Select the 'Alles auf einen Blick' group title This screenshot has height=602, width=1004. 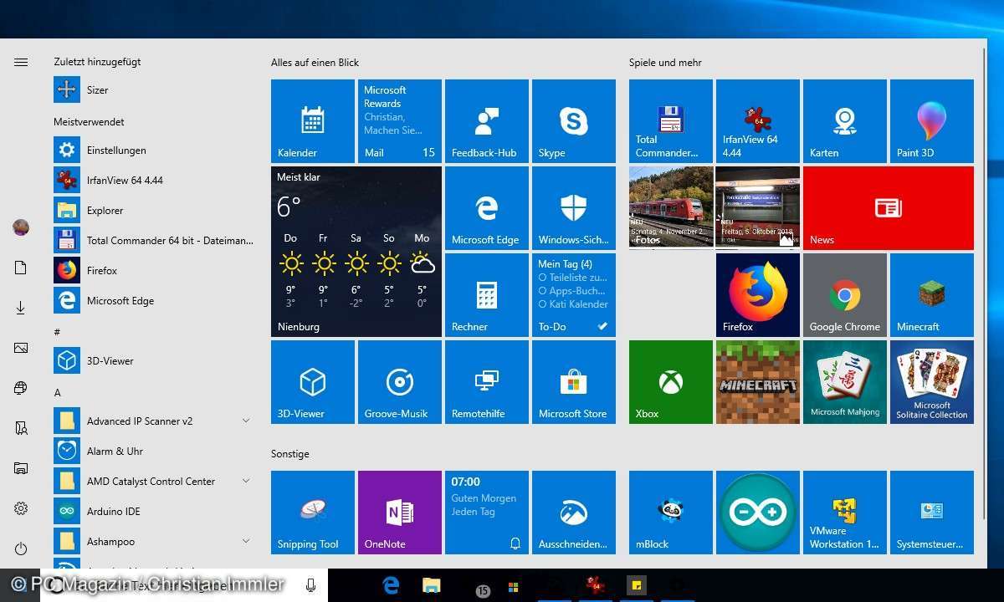pyautogui.click(x=315, y=63)
